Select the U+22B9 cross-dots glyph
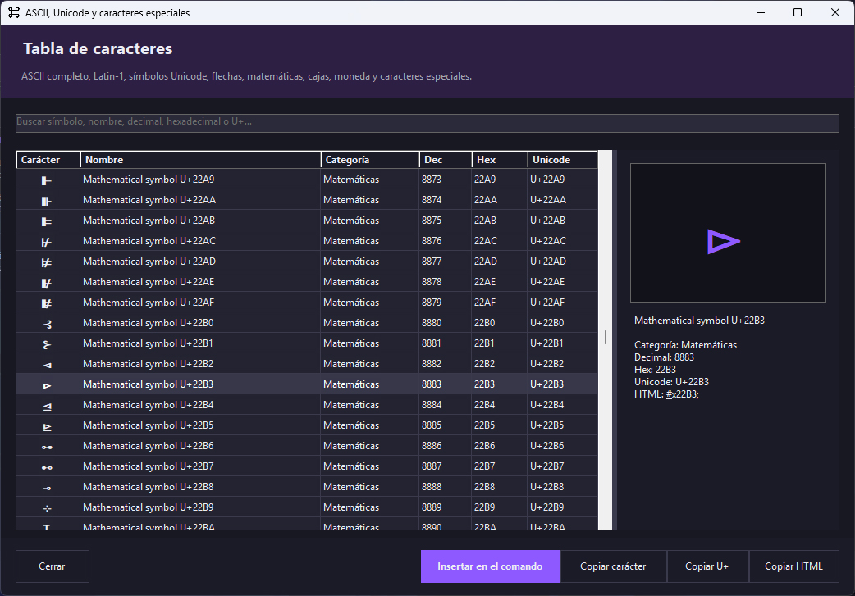The image size is (855, 596). coord(48,507)
